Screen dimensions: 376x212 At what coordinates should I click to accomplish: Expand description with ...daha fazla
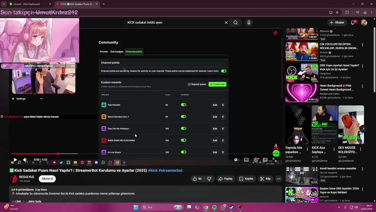pos(33,201)
